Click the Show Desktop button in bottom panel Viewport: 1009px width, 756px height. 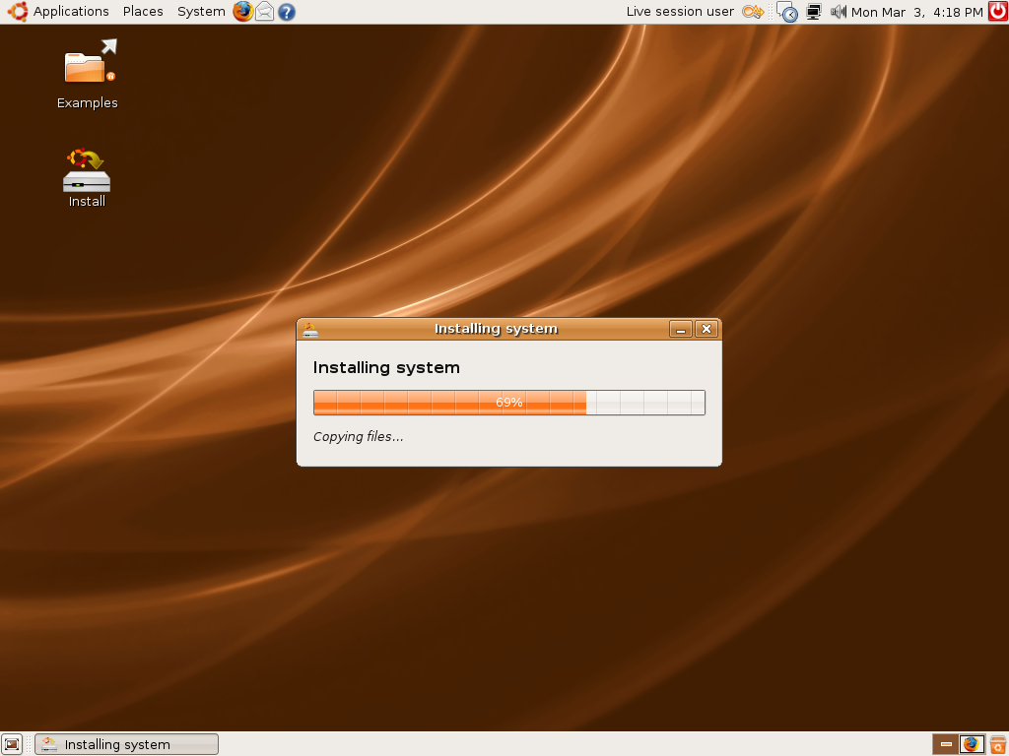pos(12,744)
